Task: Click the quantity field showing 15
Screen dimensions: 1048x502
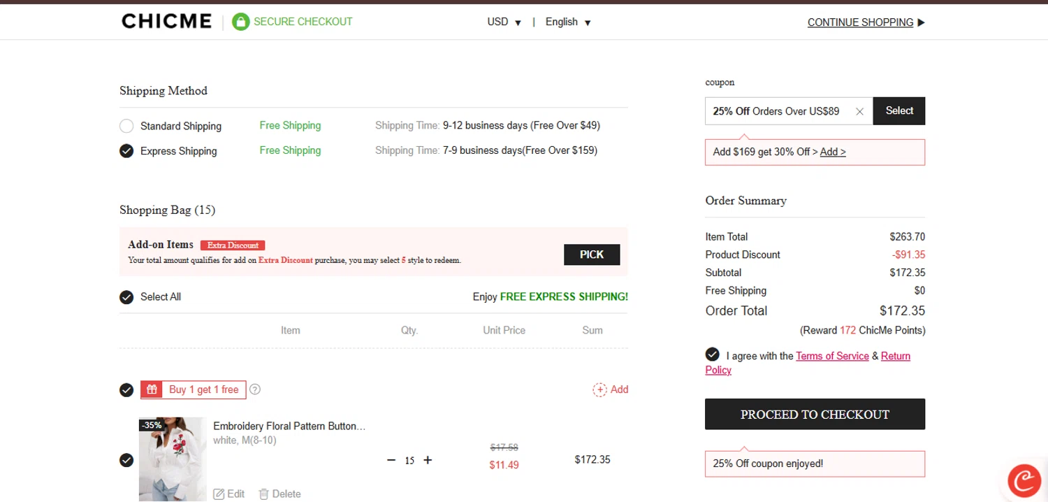Action: pos(409,460)
